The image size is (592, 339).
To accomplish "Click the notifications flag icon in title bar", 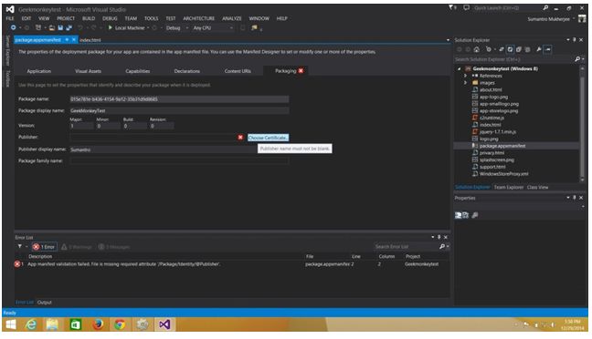I will click(452, 7).
